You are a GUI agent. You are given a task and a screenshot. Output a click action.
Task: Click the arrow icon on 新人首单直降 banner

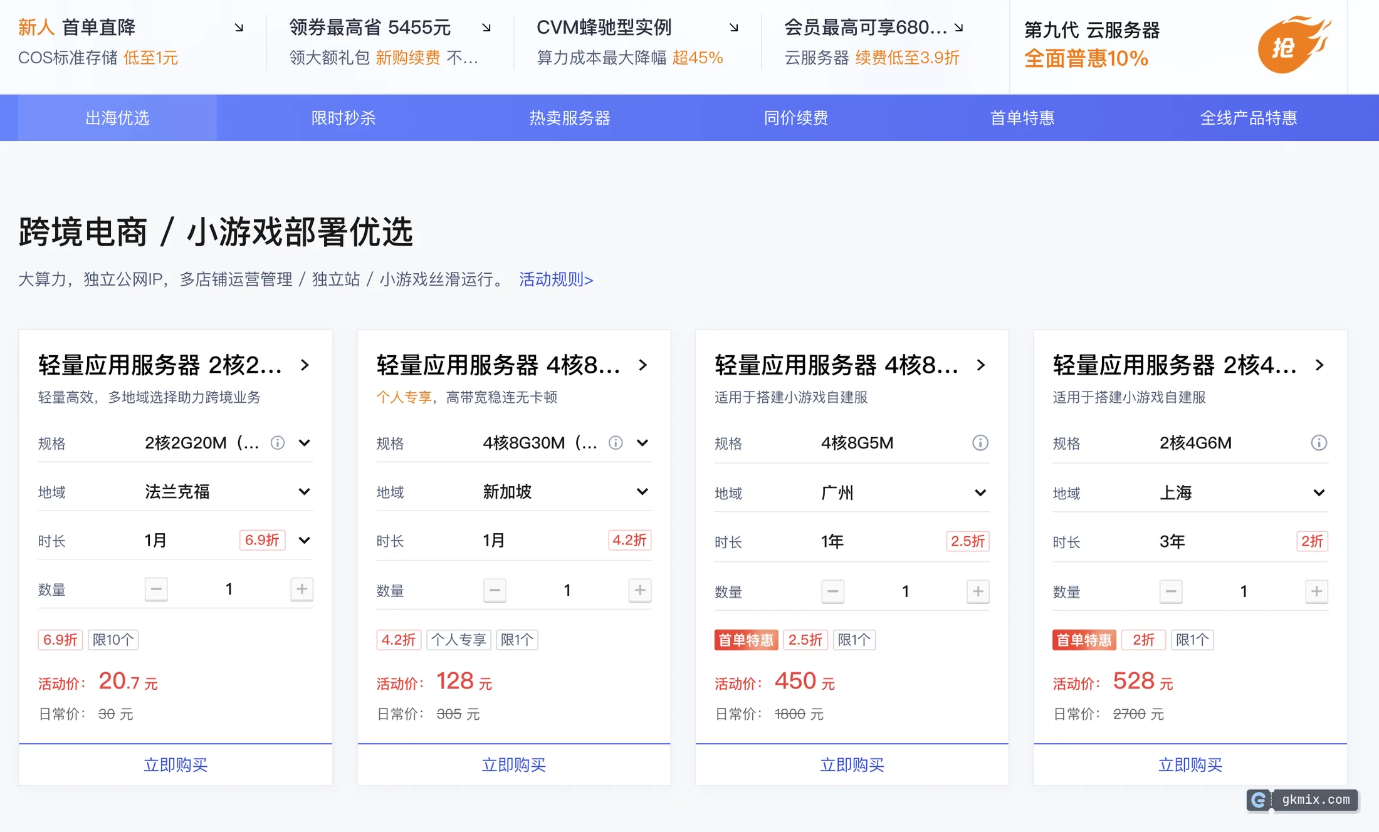239,28
